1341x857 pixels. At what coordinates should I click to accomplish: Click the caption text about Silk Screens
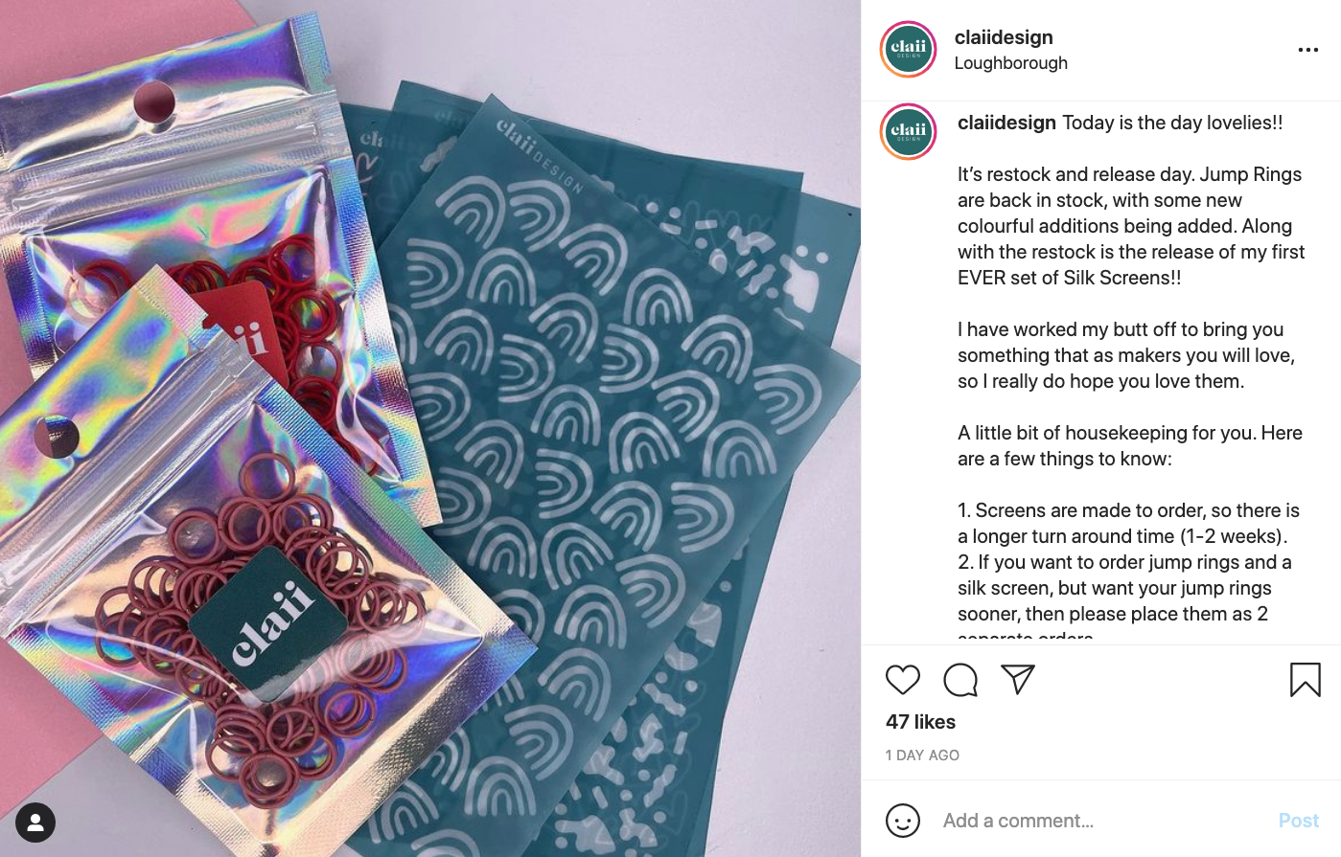(1131, 226)
